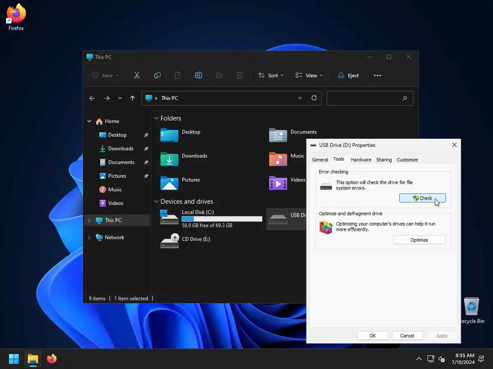
Task: Refresh the This PC view
Action: pos(314,98)
